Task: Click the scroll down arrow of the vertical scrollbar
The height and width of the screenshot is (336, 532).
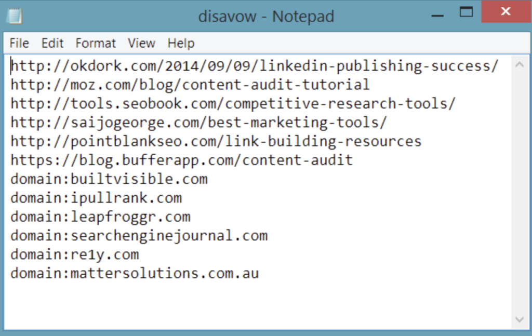Action: coord(520,319)
